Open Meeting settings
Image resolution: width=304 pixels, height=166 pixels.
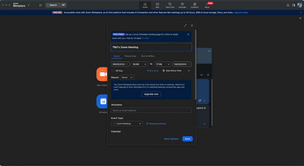tap(156, 124)
